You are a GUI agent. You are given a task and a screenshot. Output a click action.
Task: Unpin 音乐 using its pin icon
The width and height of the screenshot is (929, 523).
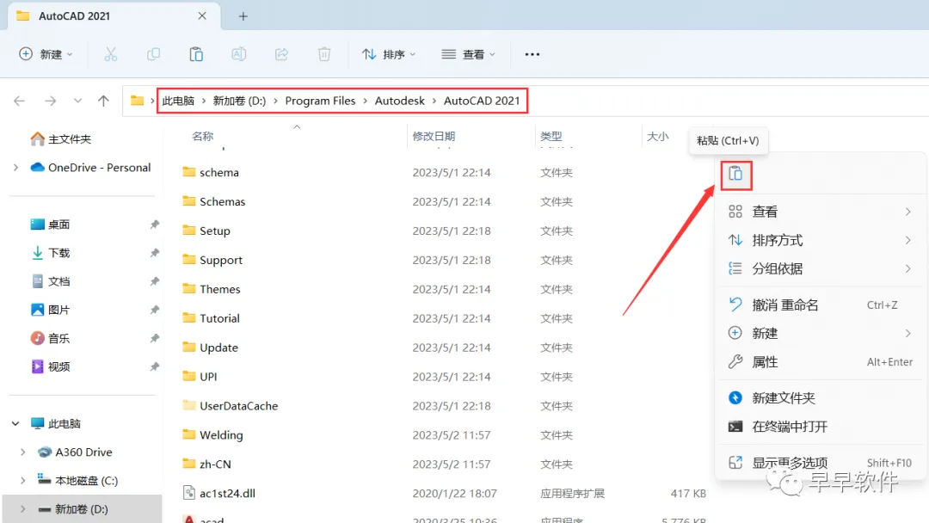155,338
